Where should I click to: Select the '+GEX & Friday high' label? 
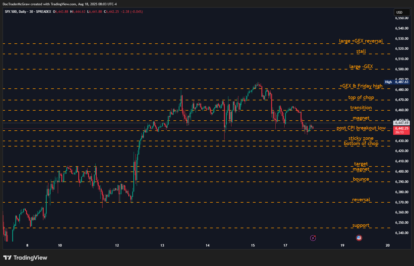tap(361, 86)
